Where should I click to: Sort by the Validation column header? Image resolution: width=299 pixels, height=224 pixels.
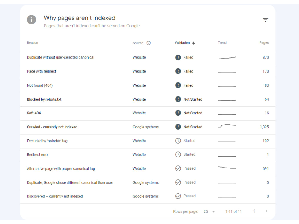pyautogui.click(x=182, y=43)
